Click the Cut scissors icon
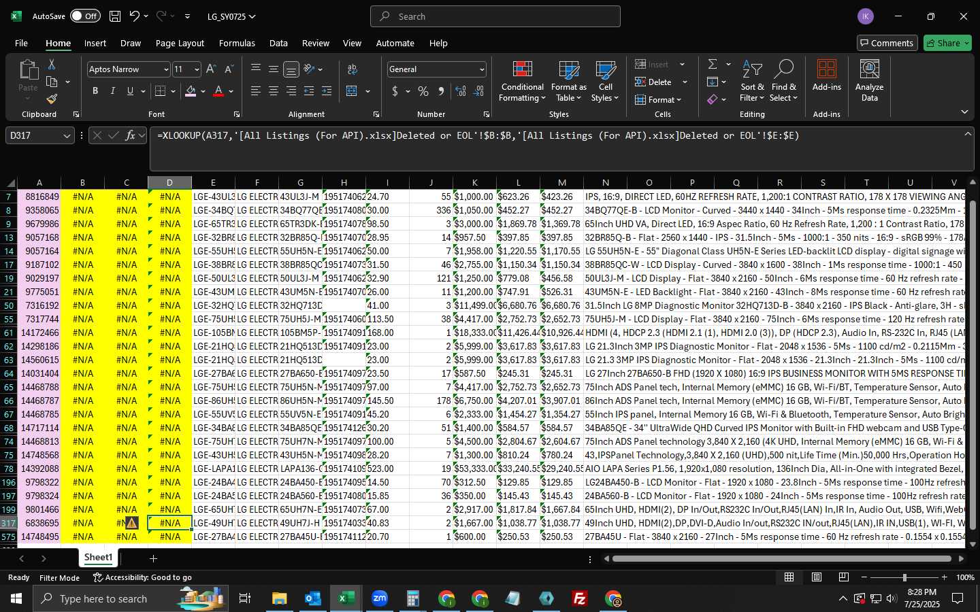This screenshot has width=980, height=612. click(52, 65)
